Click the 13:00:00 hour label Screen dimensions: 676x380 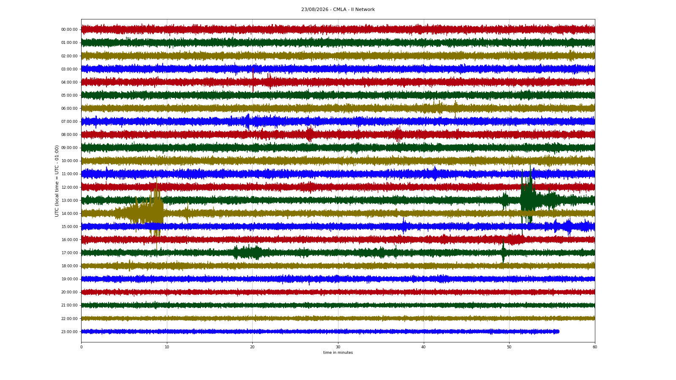click(x=69, y=201)
